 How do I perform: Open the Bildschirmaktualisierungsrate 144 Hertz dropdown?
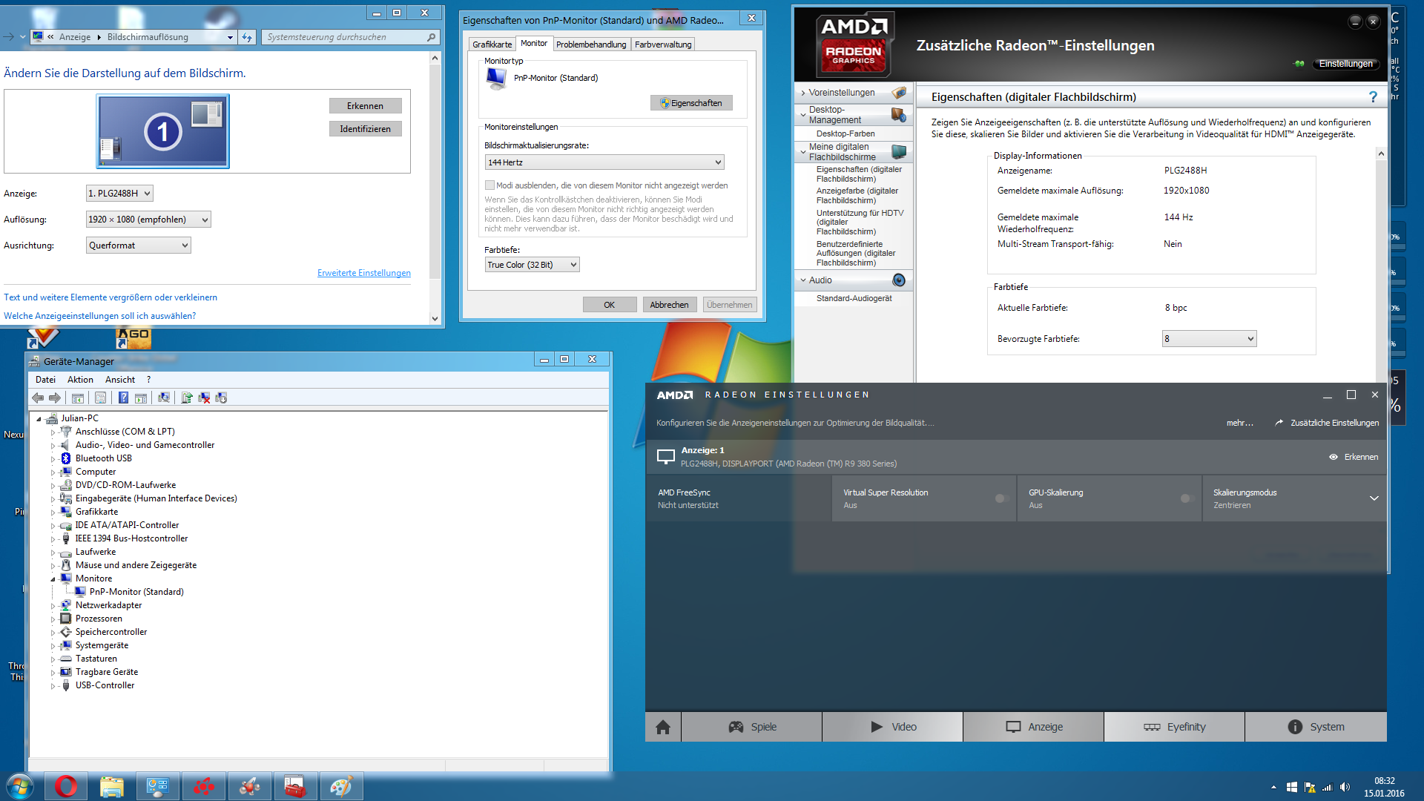pos(604,162)
